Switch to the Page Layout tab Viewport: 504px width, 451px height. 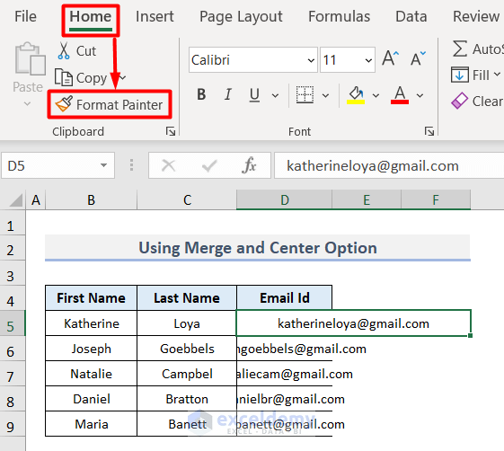point(241,17)
